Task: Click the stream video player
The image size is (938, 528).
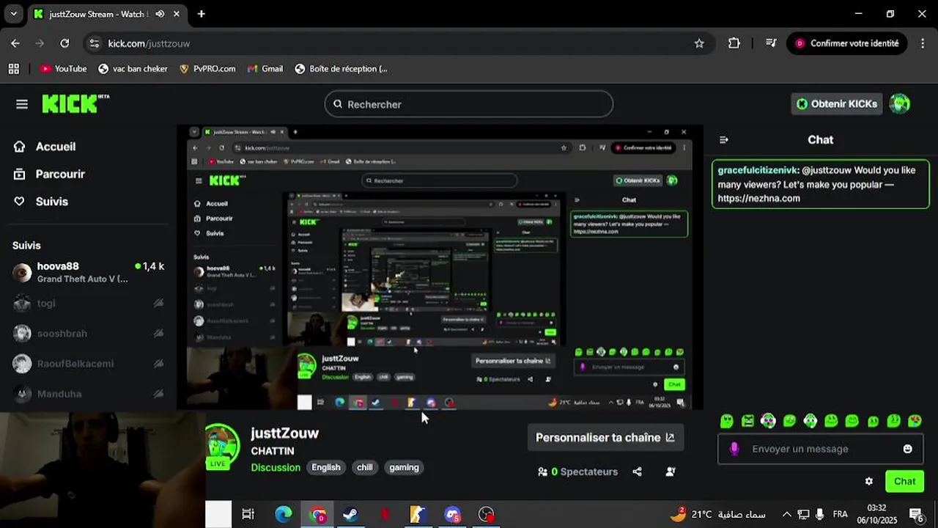Action: pos(440,268)
